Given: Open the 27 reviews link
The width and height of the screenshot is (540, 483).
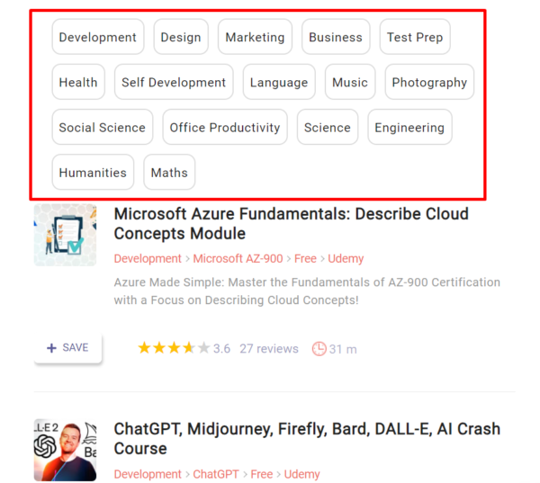Looking at the screenshot, I should [x=269, y=349].
